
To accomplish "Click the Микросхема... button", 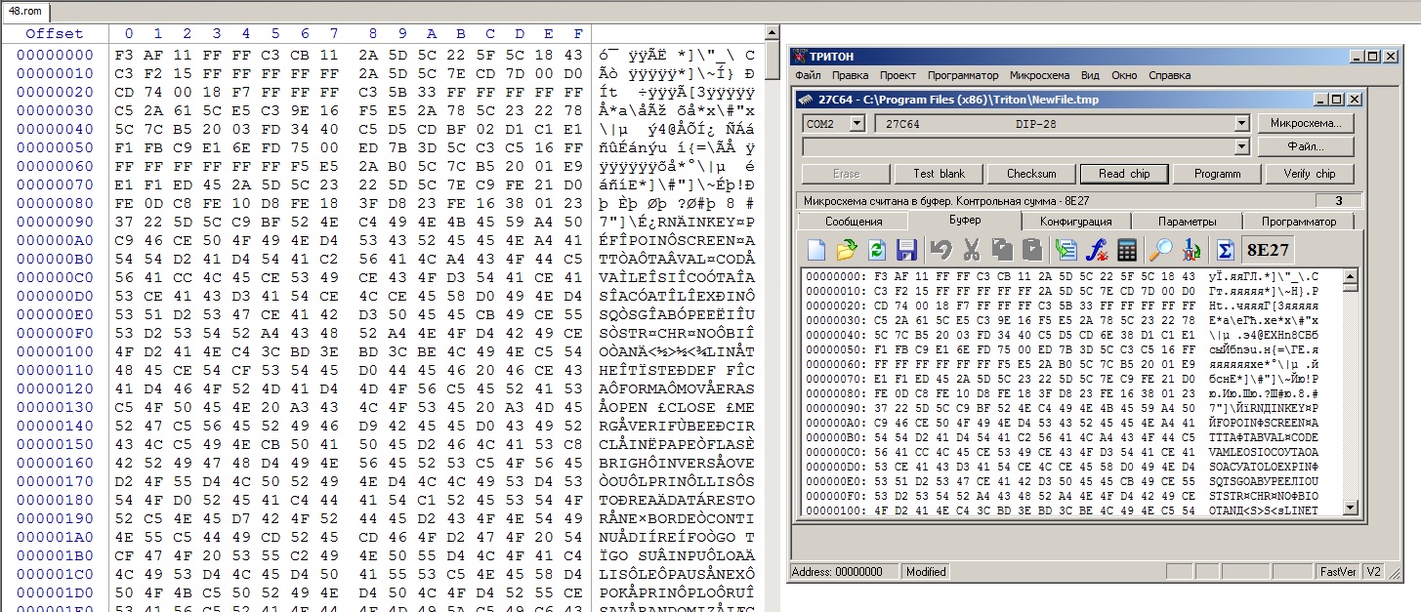I will 1306,124.
